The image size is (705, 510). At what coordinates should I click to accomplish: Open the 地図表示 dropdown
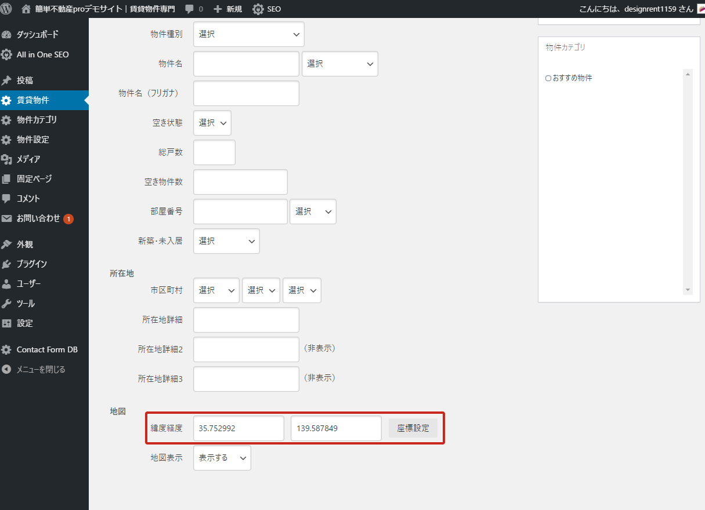pos(222,458)
